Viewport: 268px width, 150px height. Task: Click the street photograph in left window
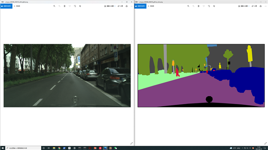[67, 75]
